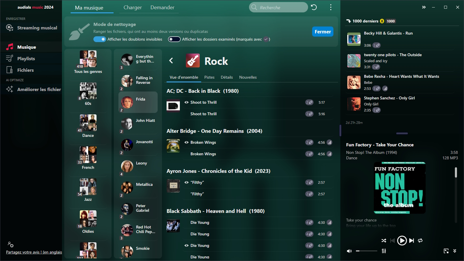Select the Oldies genre
Screen dimensions: 464x261
click(x=88, y=222)
